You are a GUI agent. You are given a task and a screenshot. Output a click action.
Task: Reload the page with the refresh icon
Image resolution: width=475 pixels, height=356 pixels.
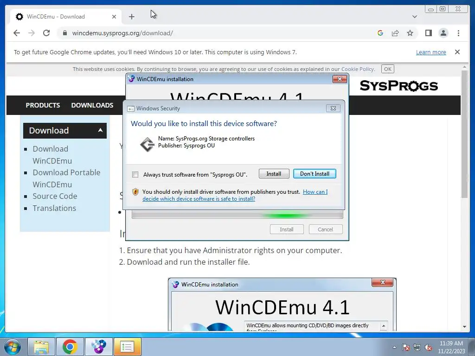point(46,33)
